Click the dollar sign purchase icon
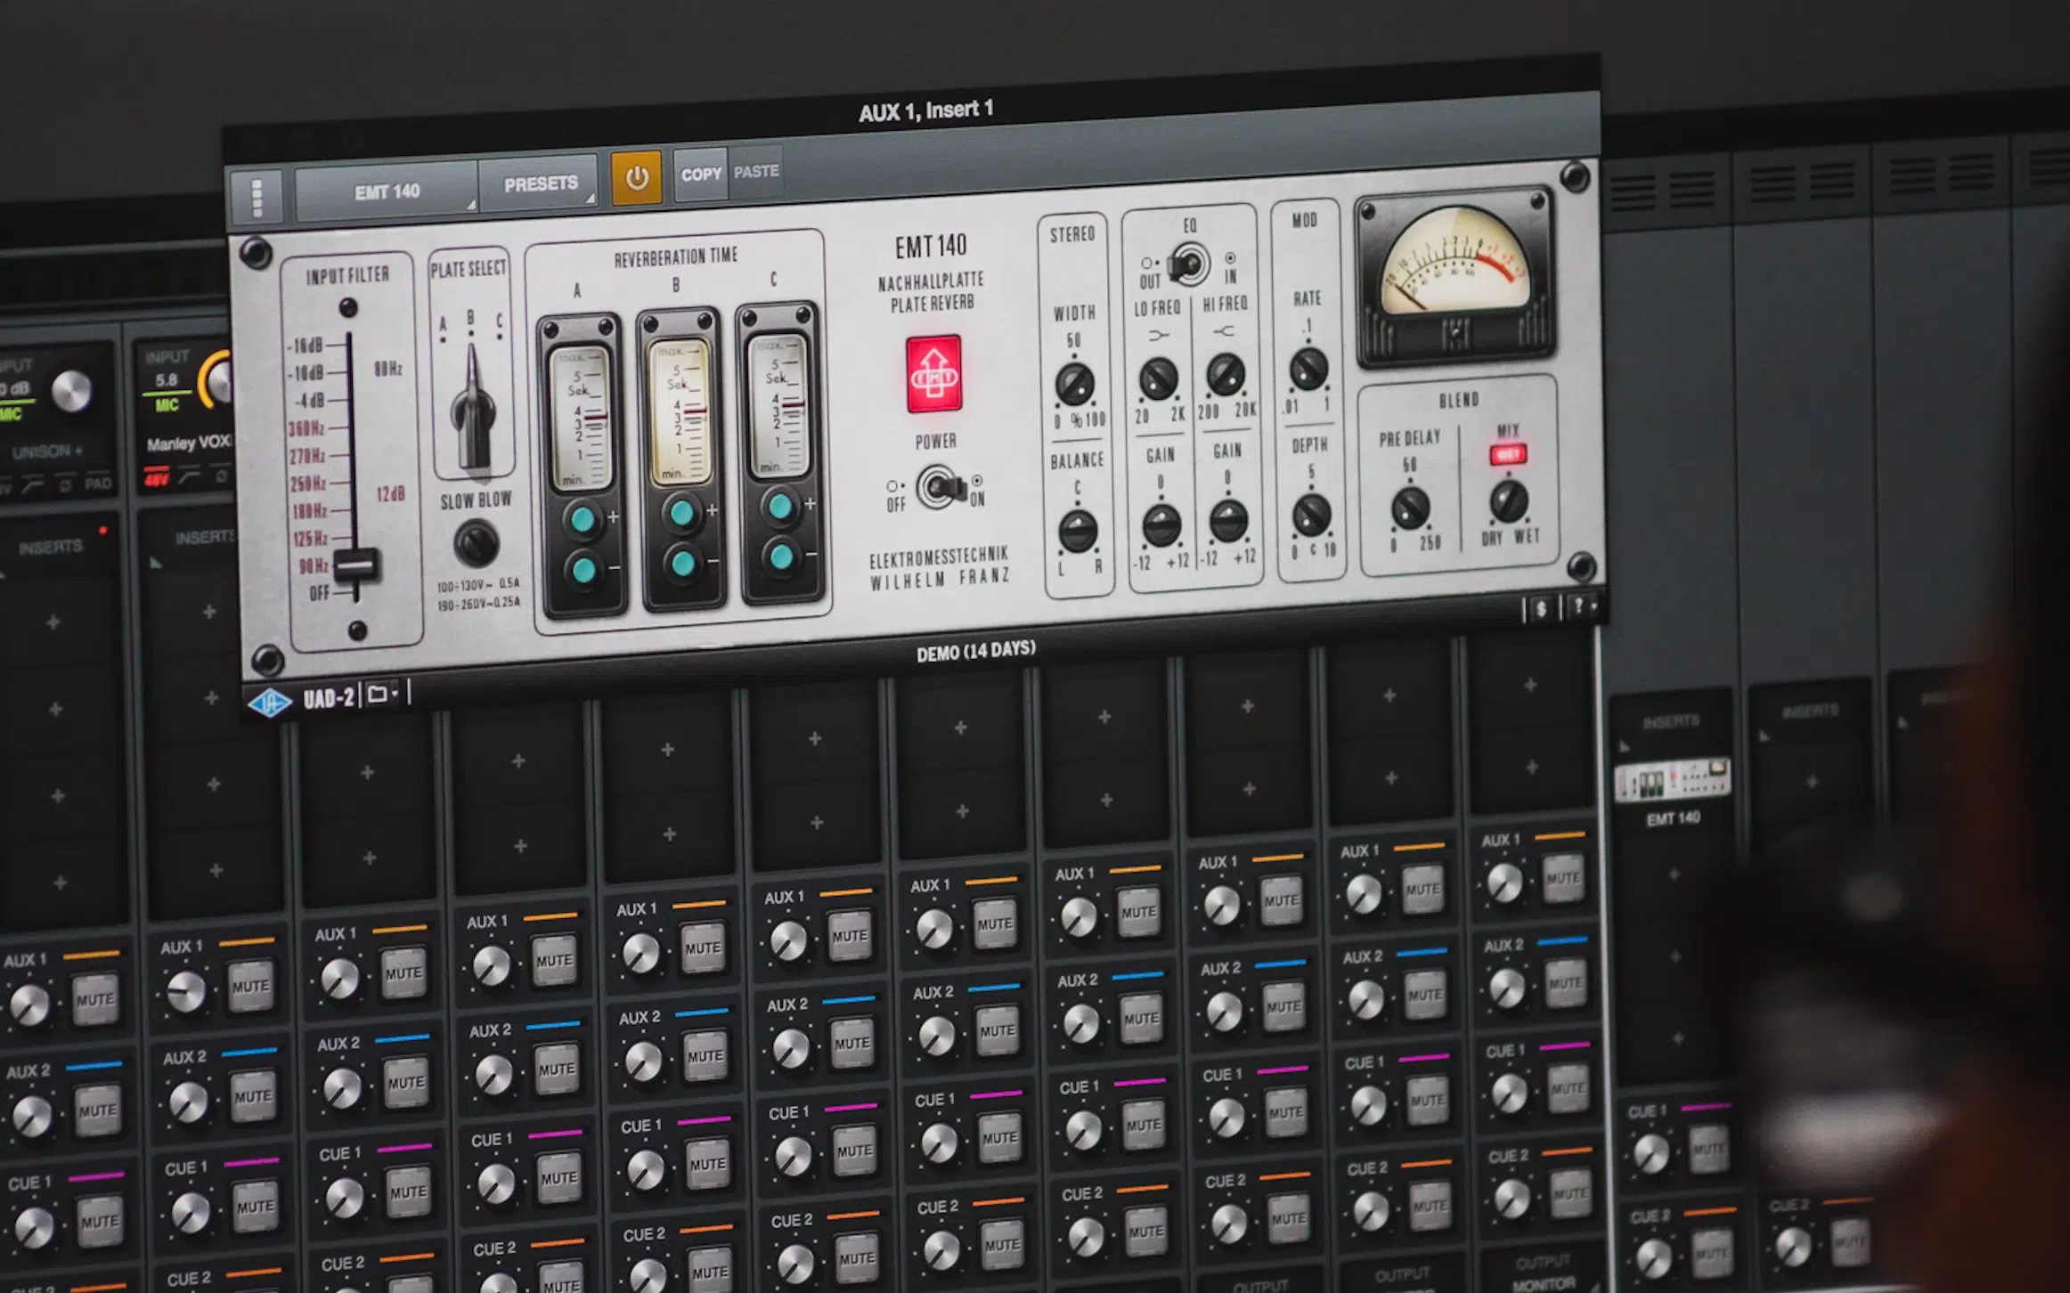 pos(1540,606)
